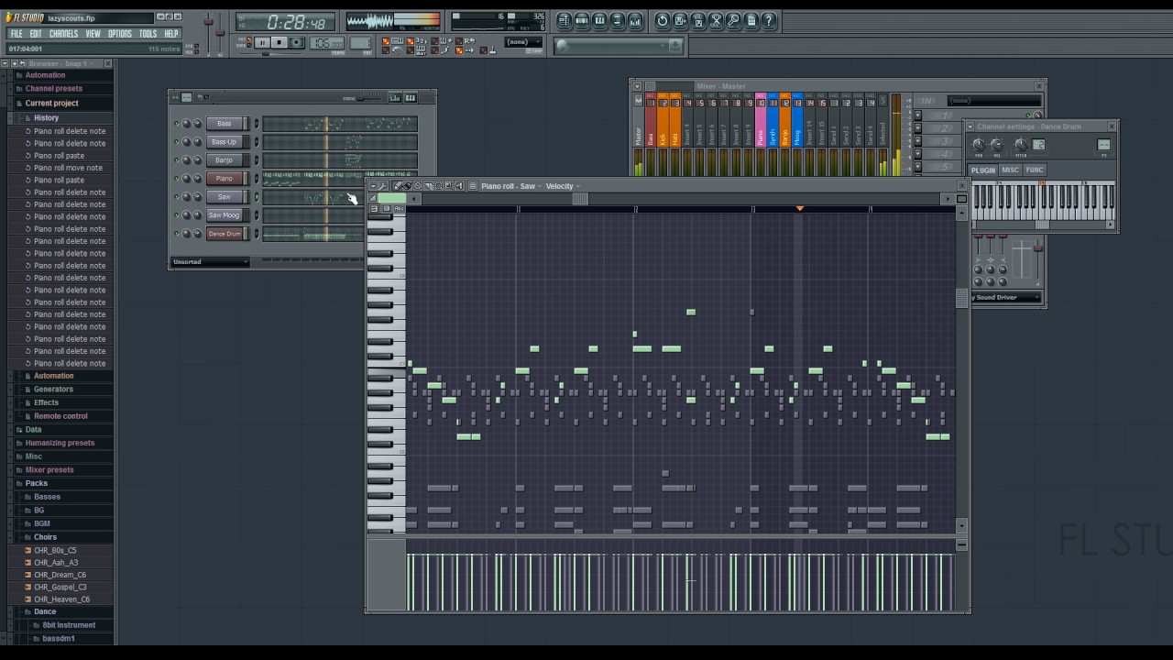
Task: Select the Delete tool in piano roll
Action: pos(418,186)
